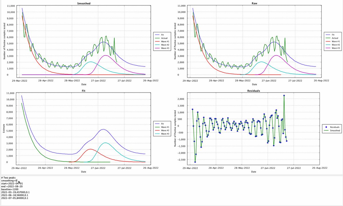The width and height of the screenshot is (343, 206).
Task: Select 'Wave #3' in the Smoothed chart legend
Action: pos(165,48)
